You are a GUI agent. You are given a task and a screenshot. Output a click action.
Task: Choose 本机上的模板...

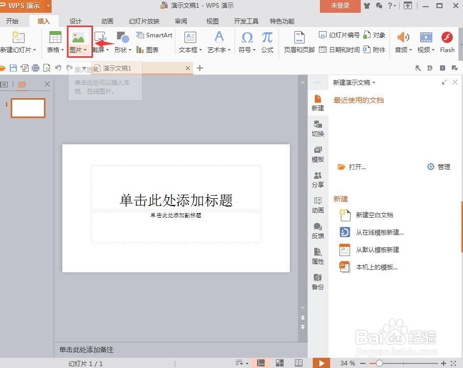[369, 267]
